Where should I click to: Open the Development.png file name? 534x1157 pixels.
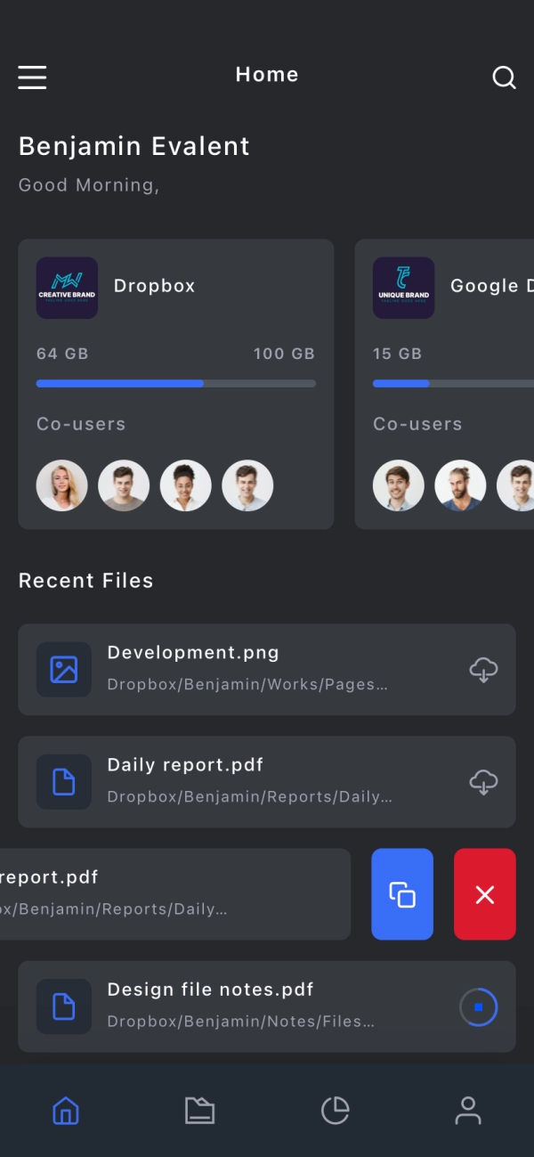click(x=193, y=653)
